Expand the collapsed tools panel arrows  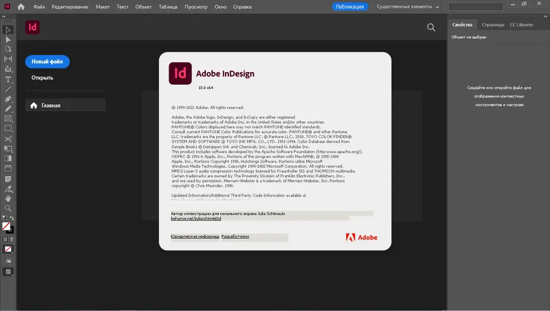[4, 17]
